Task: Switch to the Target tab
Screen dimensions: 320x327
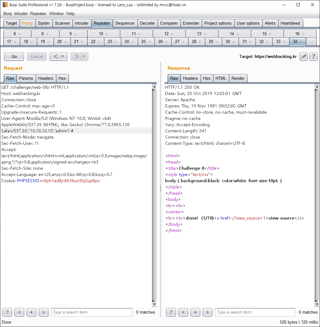Action: [x=12, y=23]
